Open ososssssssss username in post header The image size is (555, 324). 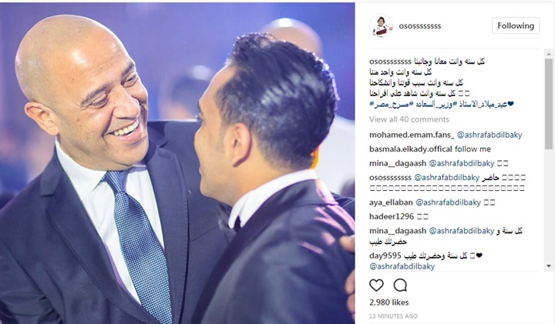point(420,26)
